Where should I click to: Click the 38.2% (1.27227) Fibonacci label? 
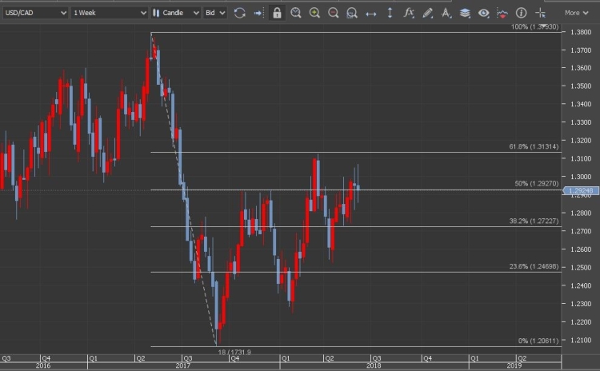pyautogui.click(x=534, y=221)
